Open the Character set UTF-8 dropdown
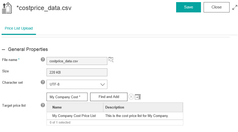The width and height of the screenshot is (238, 132). [77, 84]
